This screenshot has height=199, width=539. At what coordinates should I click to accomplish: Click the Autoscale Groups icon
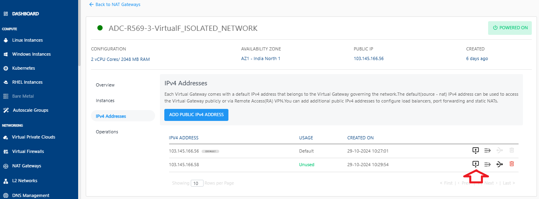click(x=6, y=110)
